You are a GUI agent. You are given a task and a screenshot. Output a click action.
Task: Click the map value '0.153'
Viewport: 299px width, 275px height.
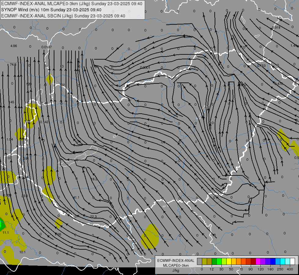tap(261, 66)
